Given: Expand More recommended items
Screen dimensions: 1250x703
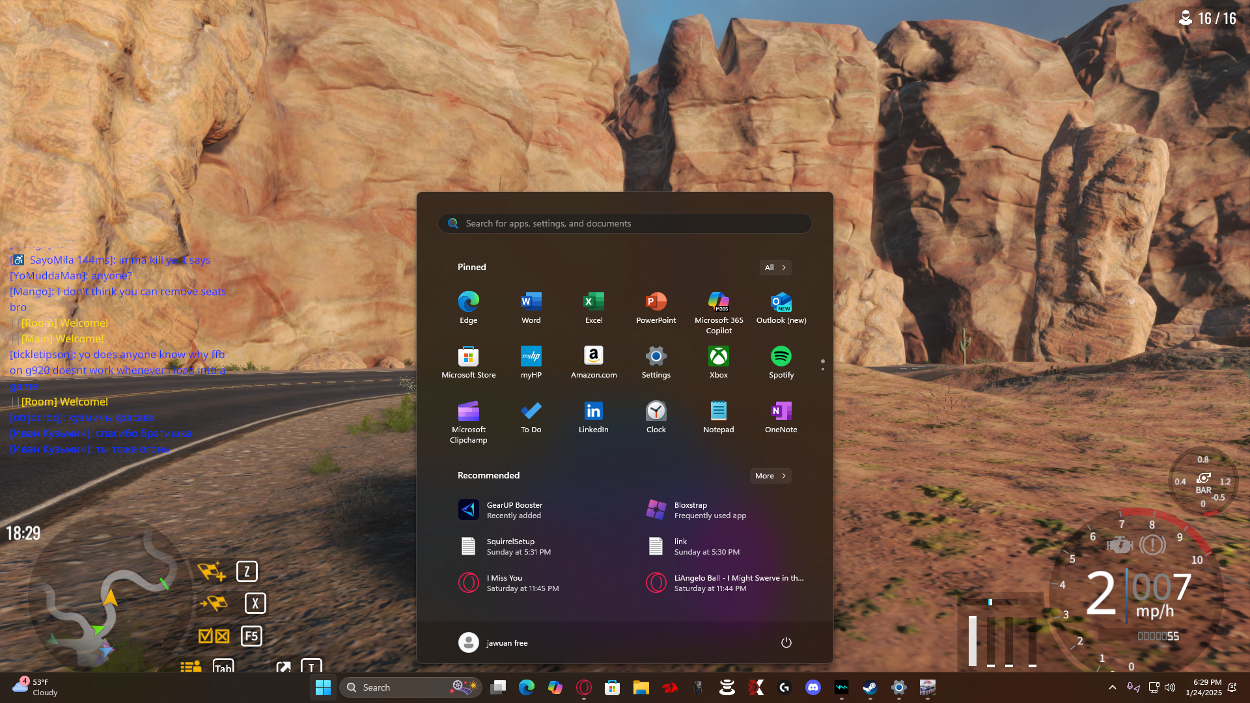Looking at the screenshot, I should (770, 476).
